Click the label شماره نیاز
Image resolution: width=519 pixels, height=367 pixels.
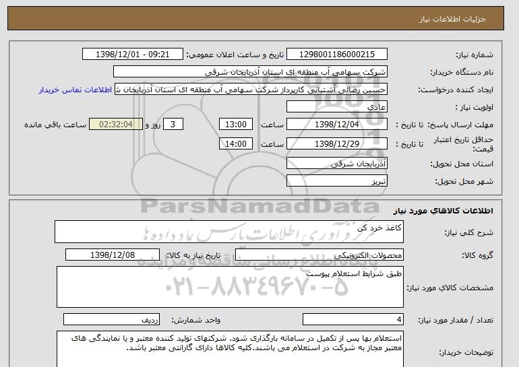[x=475, y=55]
